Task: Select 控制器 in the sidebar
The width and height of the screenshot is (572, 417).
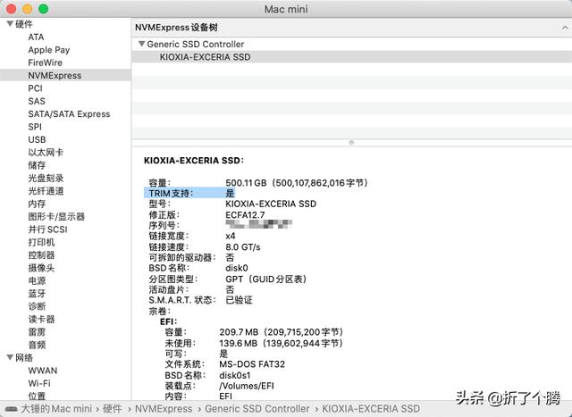Action: click(x=41, y=254)
